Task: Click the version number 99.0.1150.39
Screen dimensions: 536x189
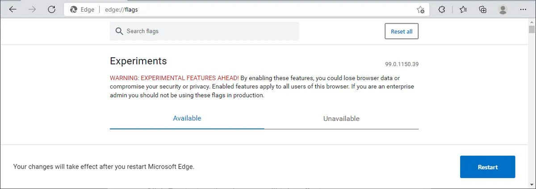Action: pos(402,64)
